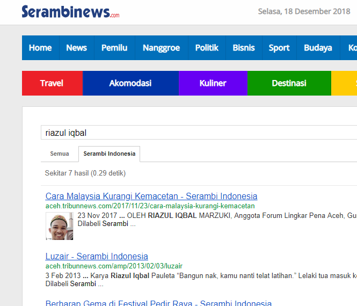Click the Sekitar 7 hasil text
This screenshot has width=357, height=306.
click(x=85, y=173)
